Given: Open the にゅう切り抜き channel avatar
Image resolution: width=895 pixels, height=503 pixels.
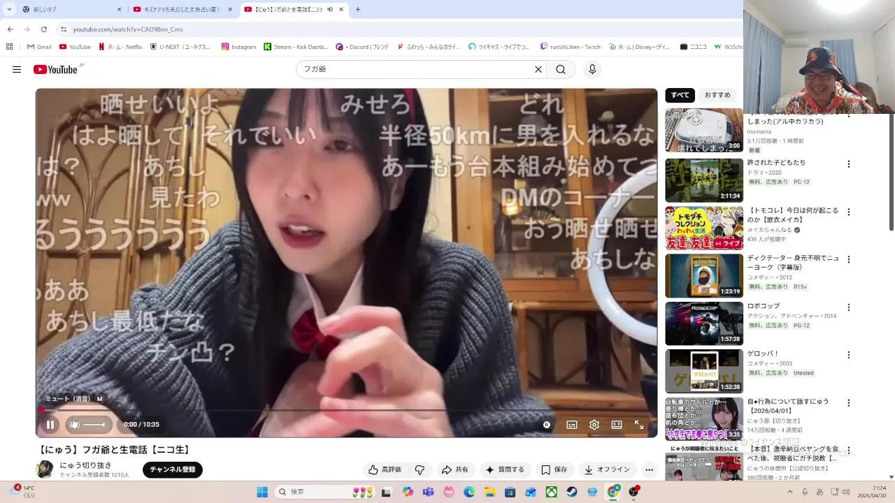Looking at the screenshot, I should [45, 469].
